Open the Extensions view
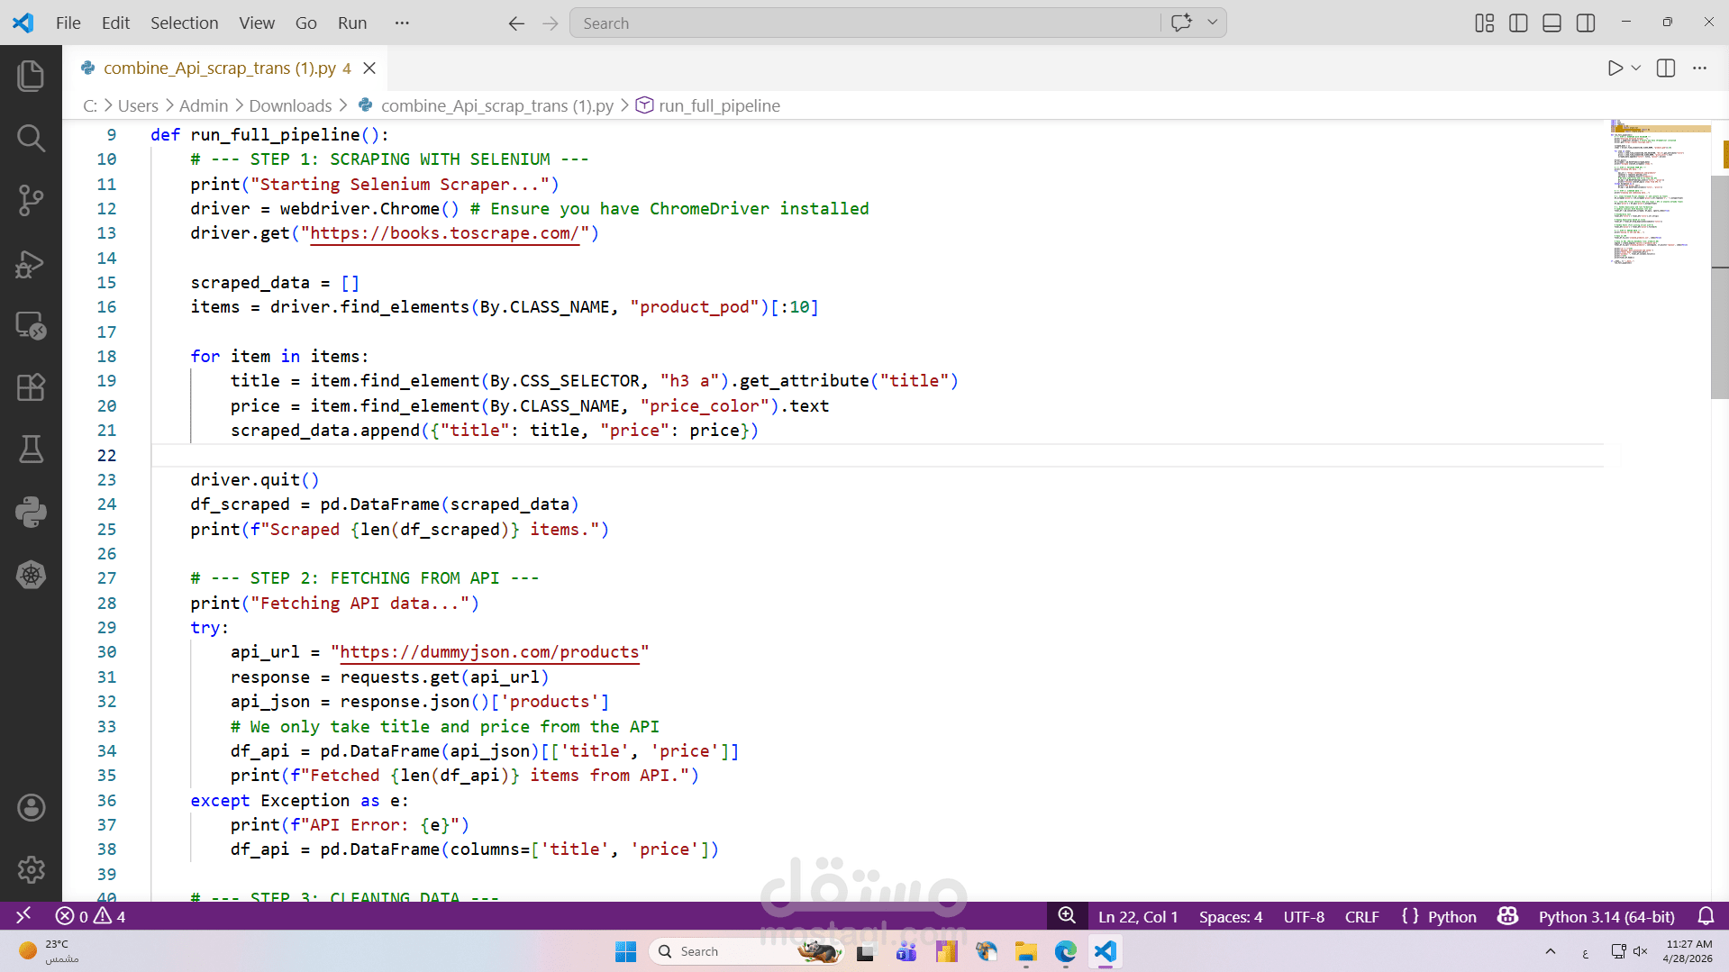 (x=31, y=387)
